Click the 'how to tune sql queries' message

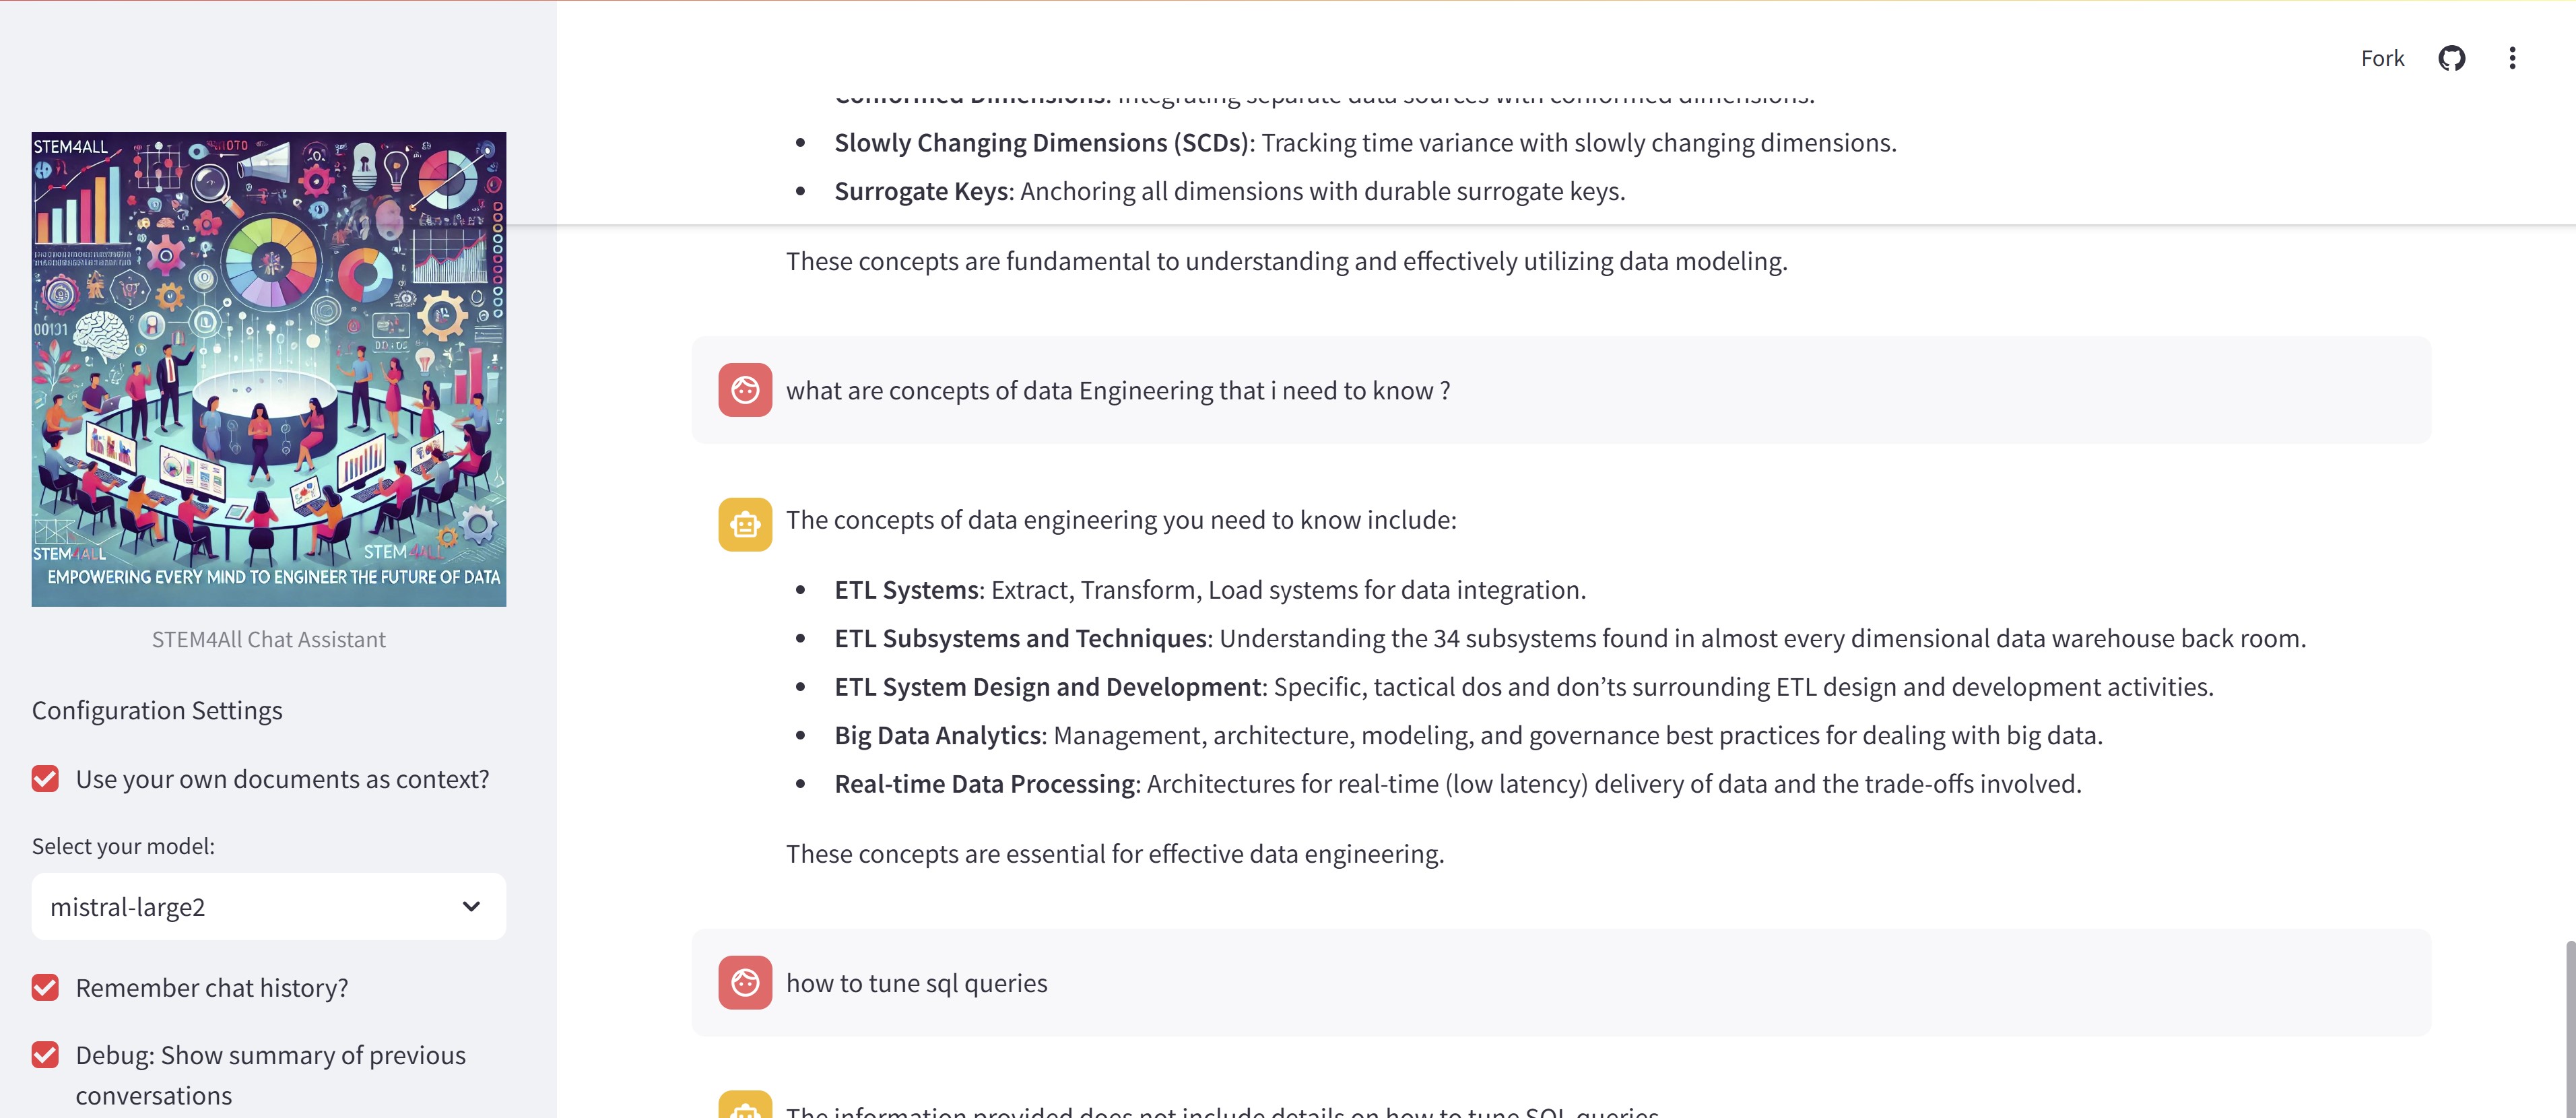point(916,983)
